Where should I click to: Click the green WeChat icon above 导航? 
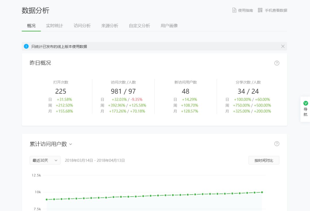coord(305,104)
